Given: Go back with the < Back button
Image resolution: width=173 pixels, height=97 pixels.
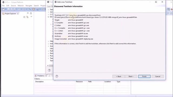Looking at the screenshot, I should click(x=119, y=77).
